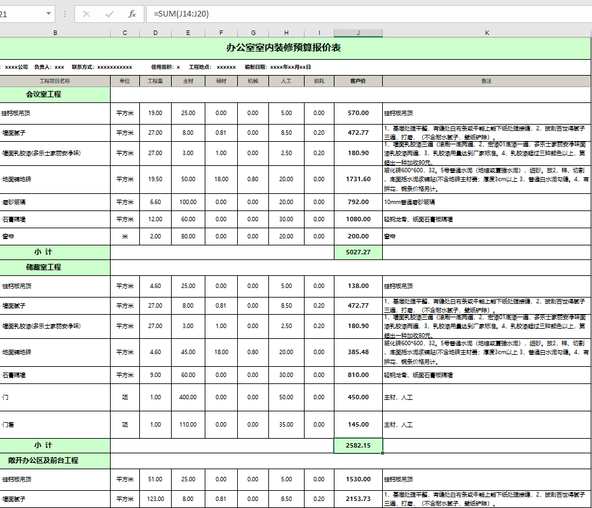The width and height of the screenshot is (592, 508).
Task: Click the 备注 header cell
Action: coord(487,81)
